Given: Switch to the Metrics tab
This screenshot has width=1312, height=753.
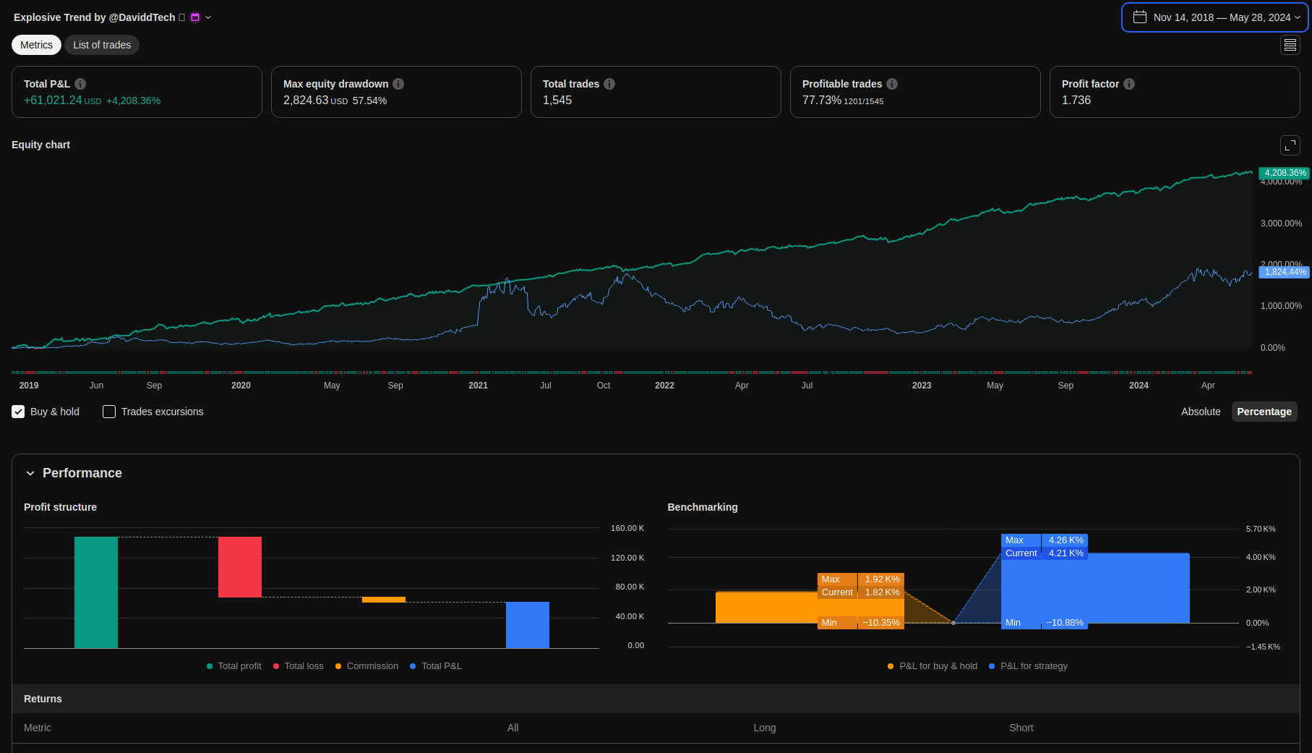Looking at the screenshot, I should 36,45.
